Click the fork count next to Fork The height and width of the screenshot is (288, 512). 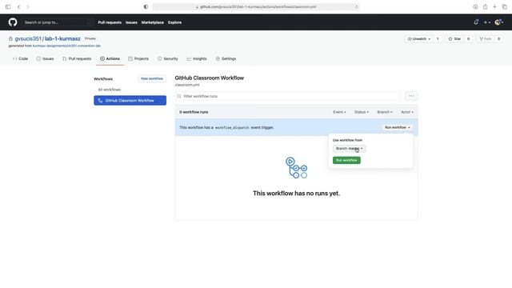498,39
